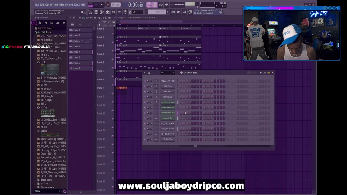Mute the Synpluck Steel channel
Viewport: 347px width, 195px height.
144,118
